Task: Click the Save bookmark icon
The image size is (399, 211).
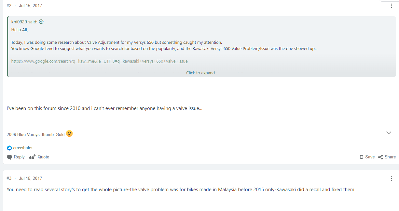Action: point(362,157)
